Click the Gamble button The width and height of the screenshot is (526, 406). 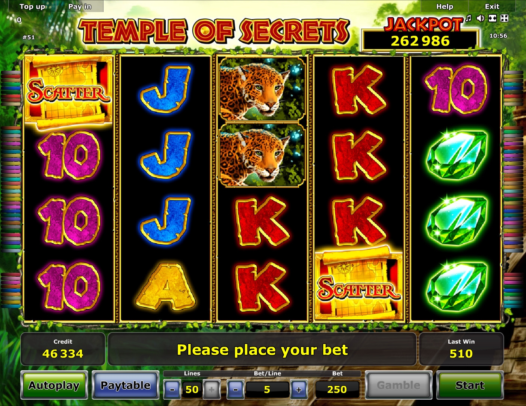pos(399,385)
